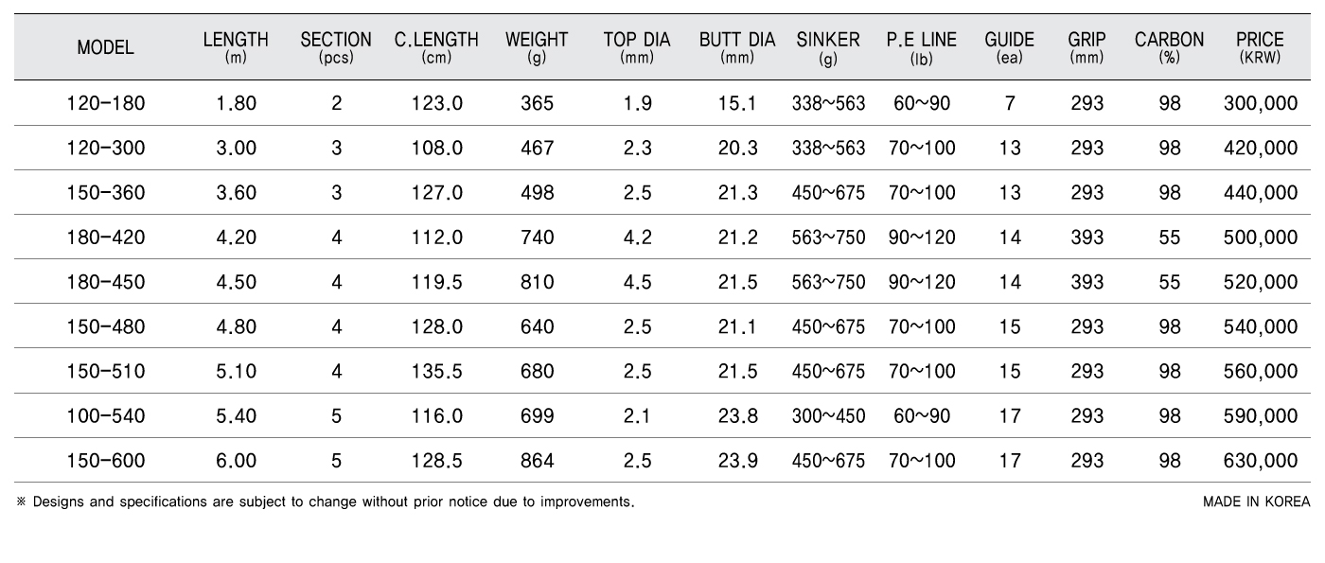This screenshot has width=1325, height=563.
Task: Click the MODEL column header
Action: 106,47
